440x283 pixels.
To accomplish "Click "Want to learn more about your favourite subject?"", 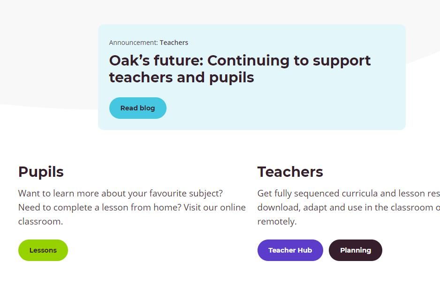I will click(x=121, y=194).
